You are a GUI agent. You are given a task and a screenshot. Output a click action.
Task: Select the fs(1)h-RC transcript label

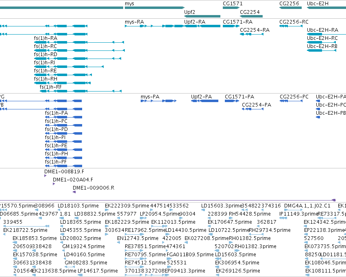(x=46, y=46)
